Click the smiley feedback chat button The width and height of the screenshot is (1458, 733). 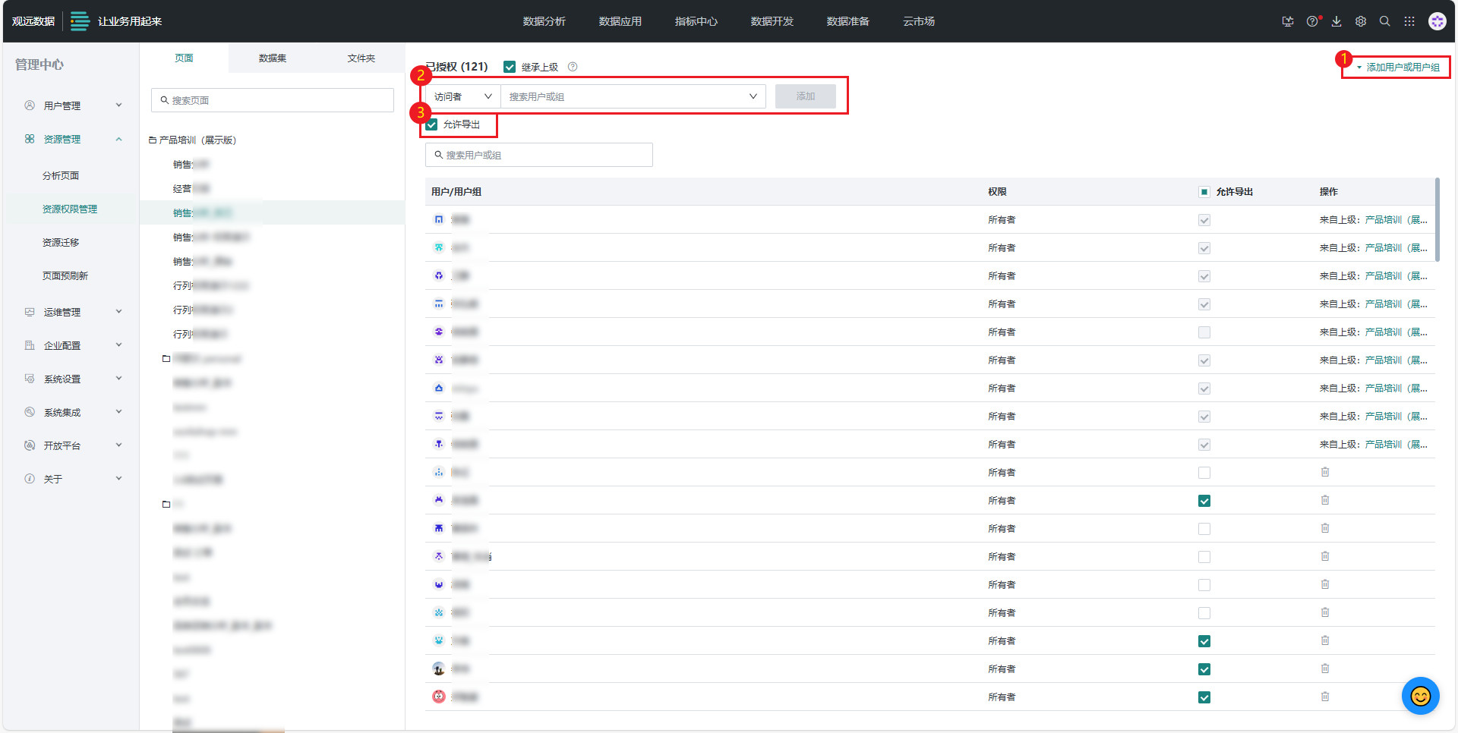(1420, 696)
